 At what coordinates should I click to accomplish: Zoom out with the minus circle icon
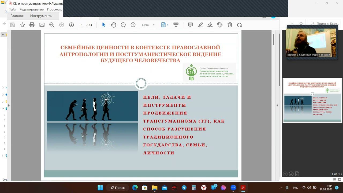(x=123, y=25)
